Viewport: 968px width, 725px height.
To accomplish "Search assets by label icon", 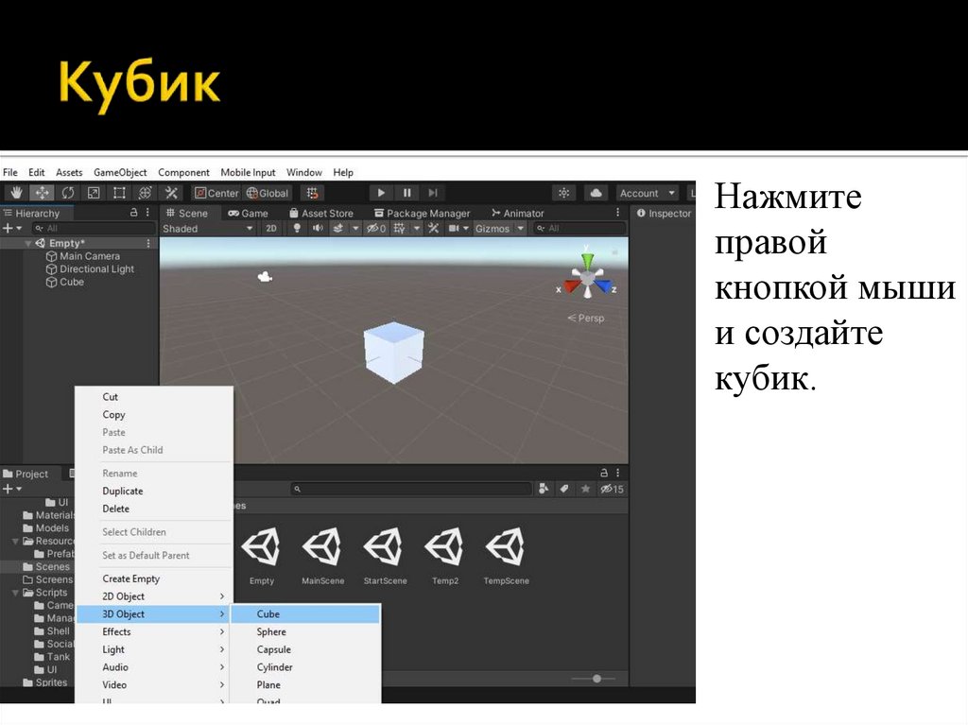I will pyautogui.click(x=564, y=489).
